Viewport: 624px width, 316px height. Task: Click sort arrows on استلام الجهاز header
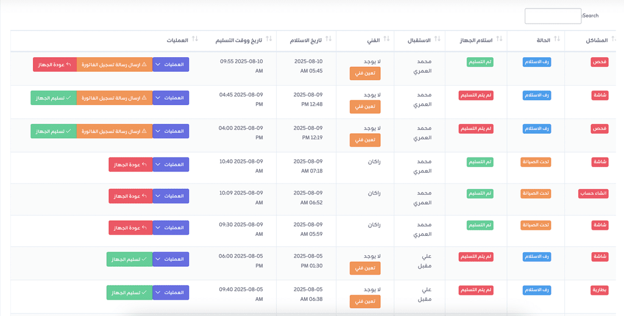point(498,39)
